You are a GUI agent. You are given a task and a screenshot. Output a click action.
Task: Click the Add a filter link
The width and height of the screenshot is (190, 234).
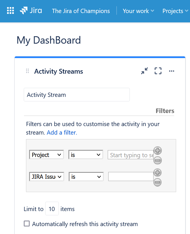[62, 133]
